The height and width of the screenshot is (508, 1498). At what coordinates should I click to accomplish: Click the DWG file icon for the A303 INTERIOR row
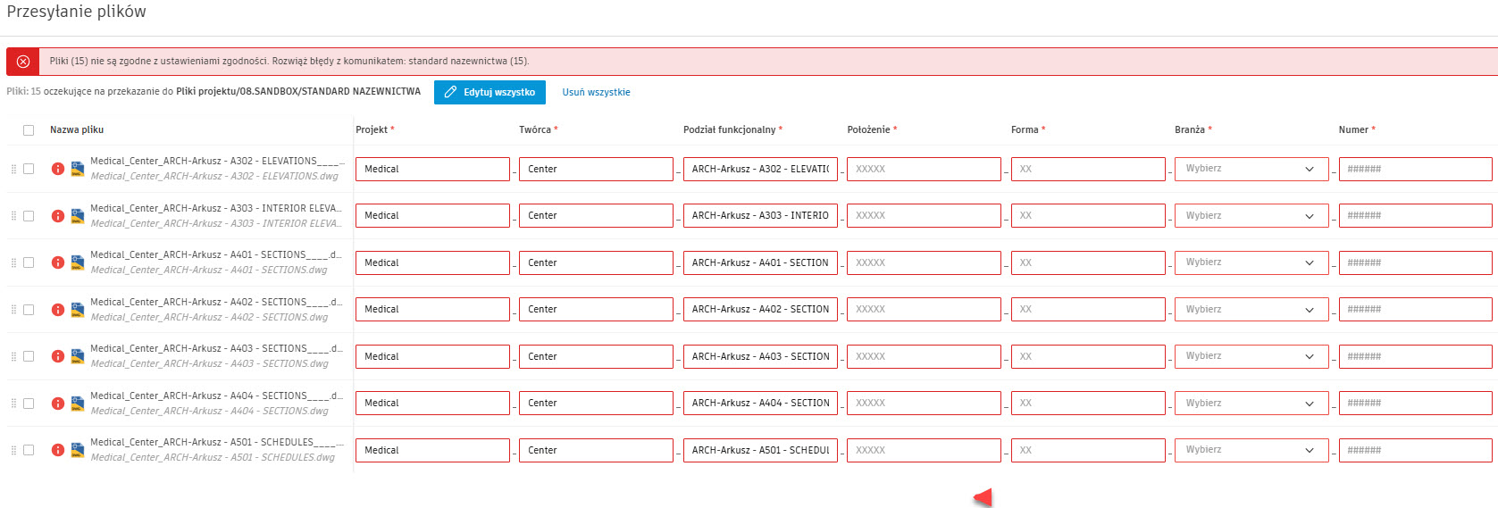pyautogui.click(x=78, y=216)
